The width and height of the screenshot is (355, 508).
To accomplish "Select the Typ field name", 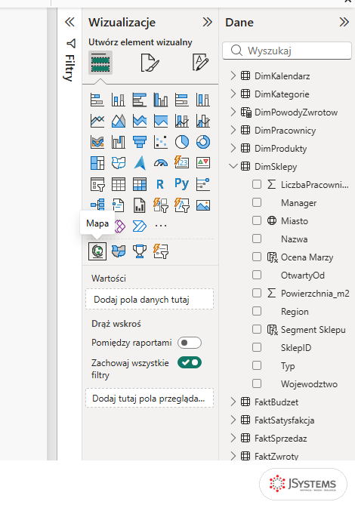I will click(288, 366).
